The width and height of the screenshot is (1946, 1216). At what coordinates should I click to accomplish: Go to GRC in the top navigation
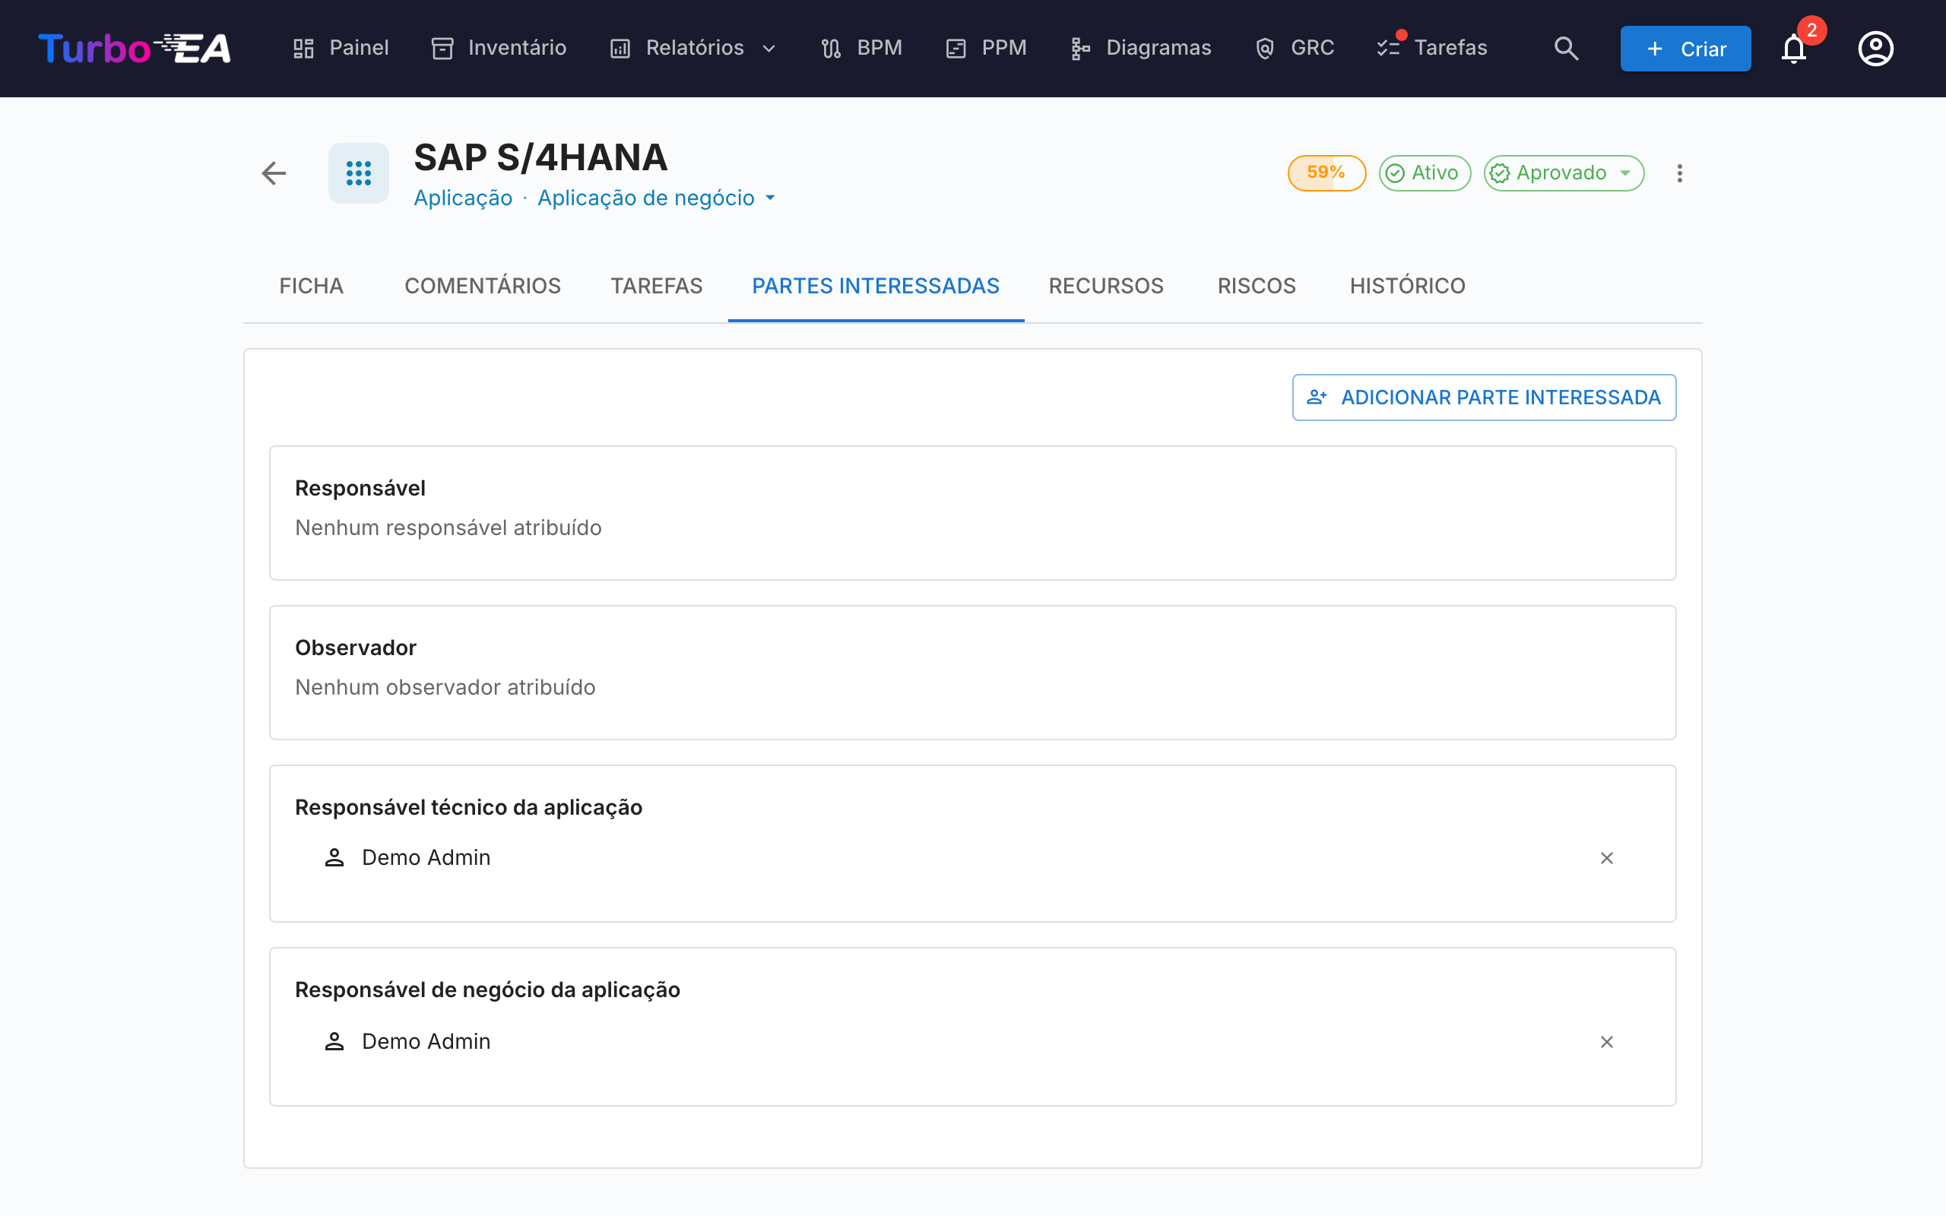[1295, 48]
